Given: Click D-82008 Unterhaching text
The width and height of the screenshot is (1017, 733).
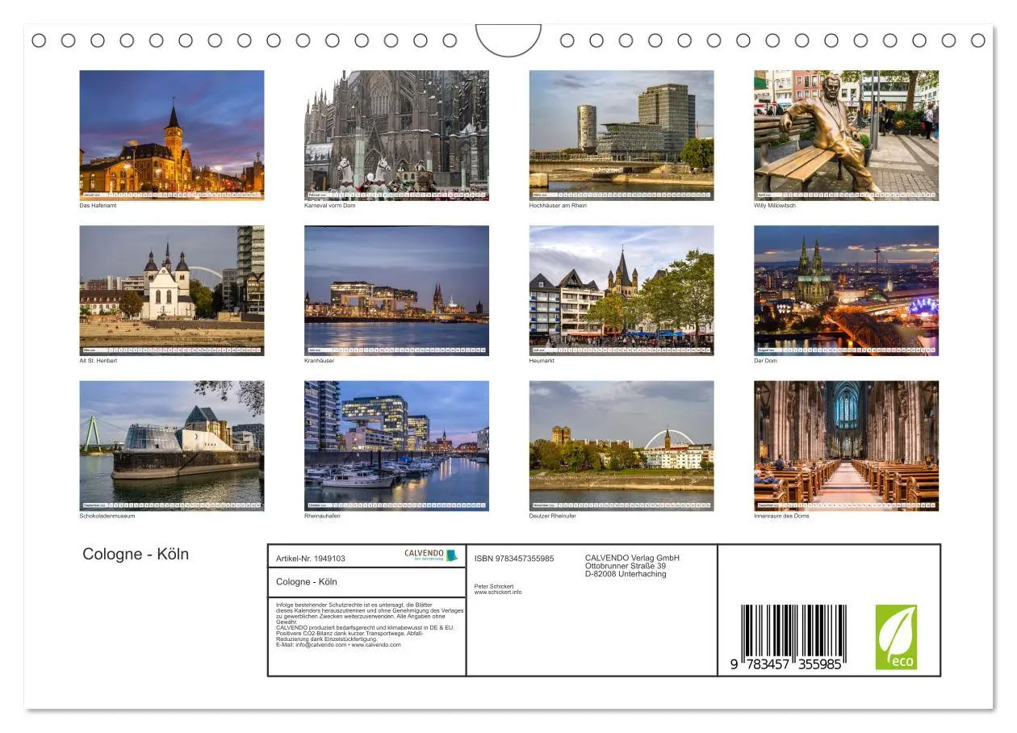Looking at the screenshot, I should [626, 574].
